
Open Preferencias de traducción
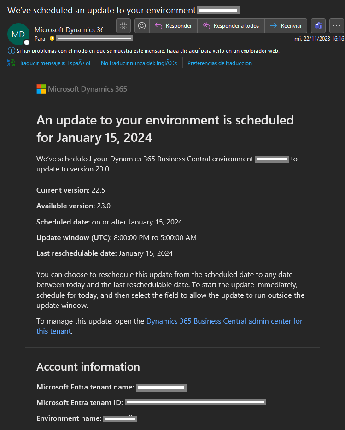pyautogui.click(x=219, y=63)
